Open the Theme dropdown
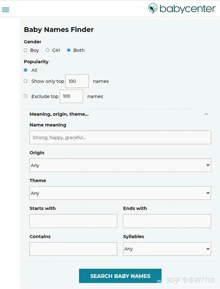 pyautogui.click(x=120, y=193)
